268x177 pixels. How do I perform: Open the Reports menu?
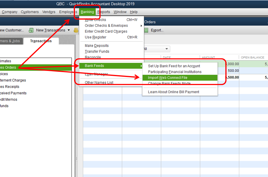[x=104, y=12]
